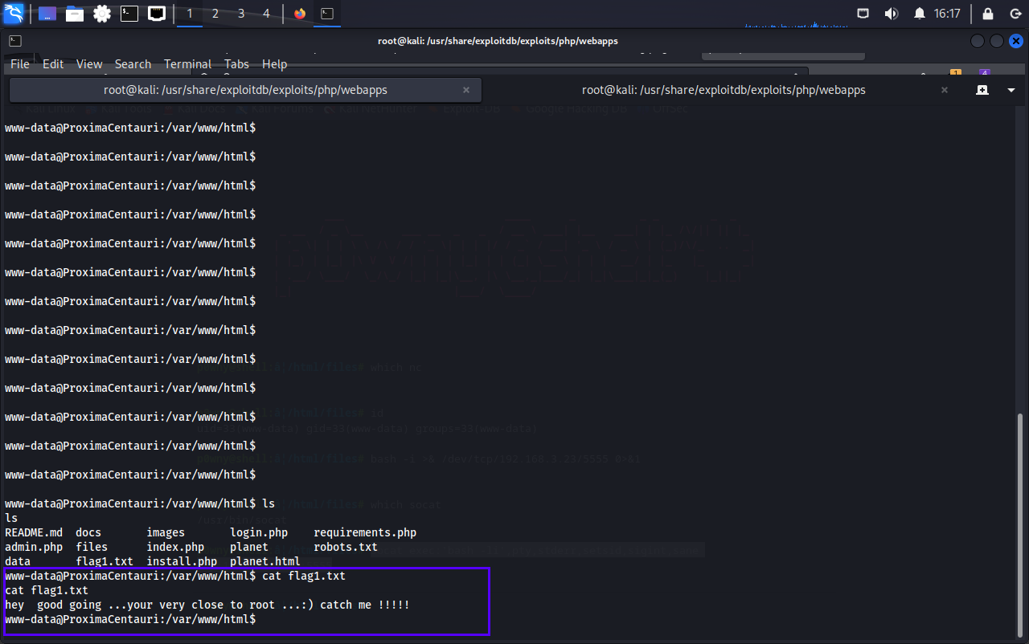Click 'robots.txt' in the ls listing

click(346, 547)
